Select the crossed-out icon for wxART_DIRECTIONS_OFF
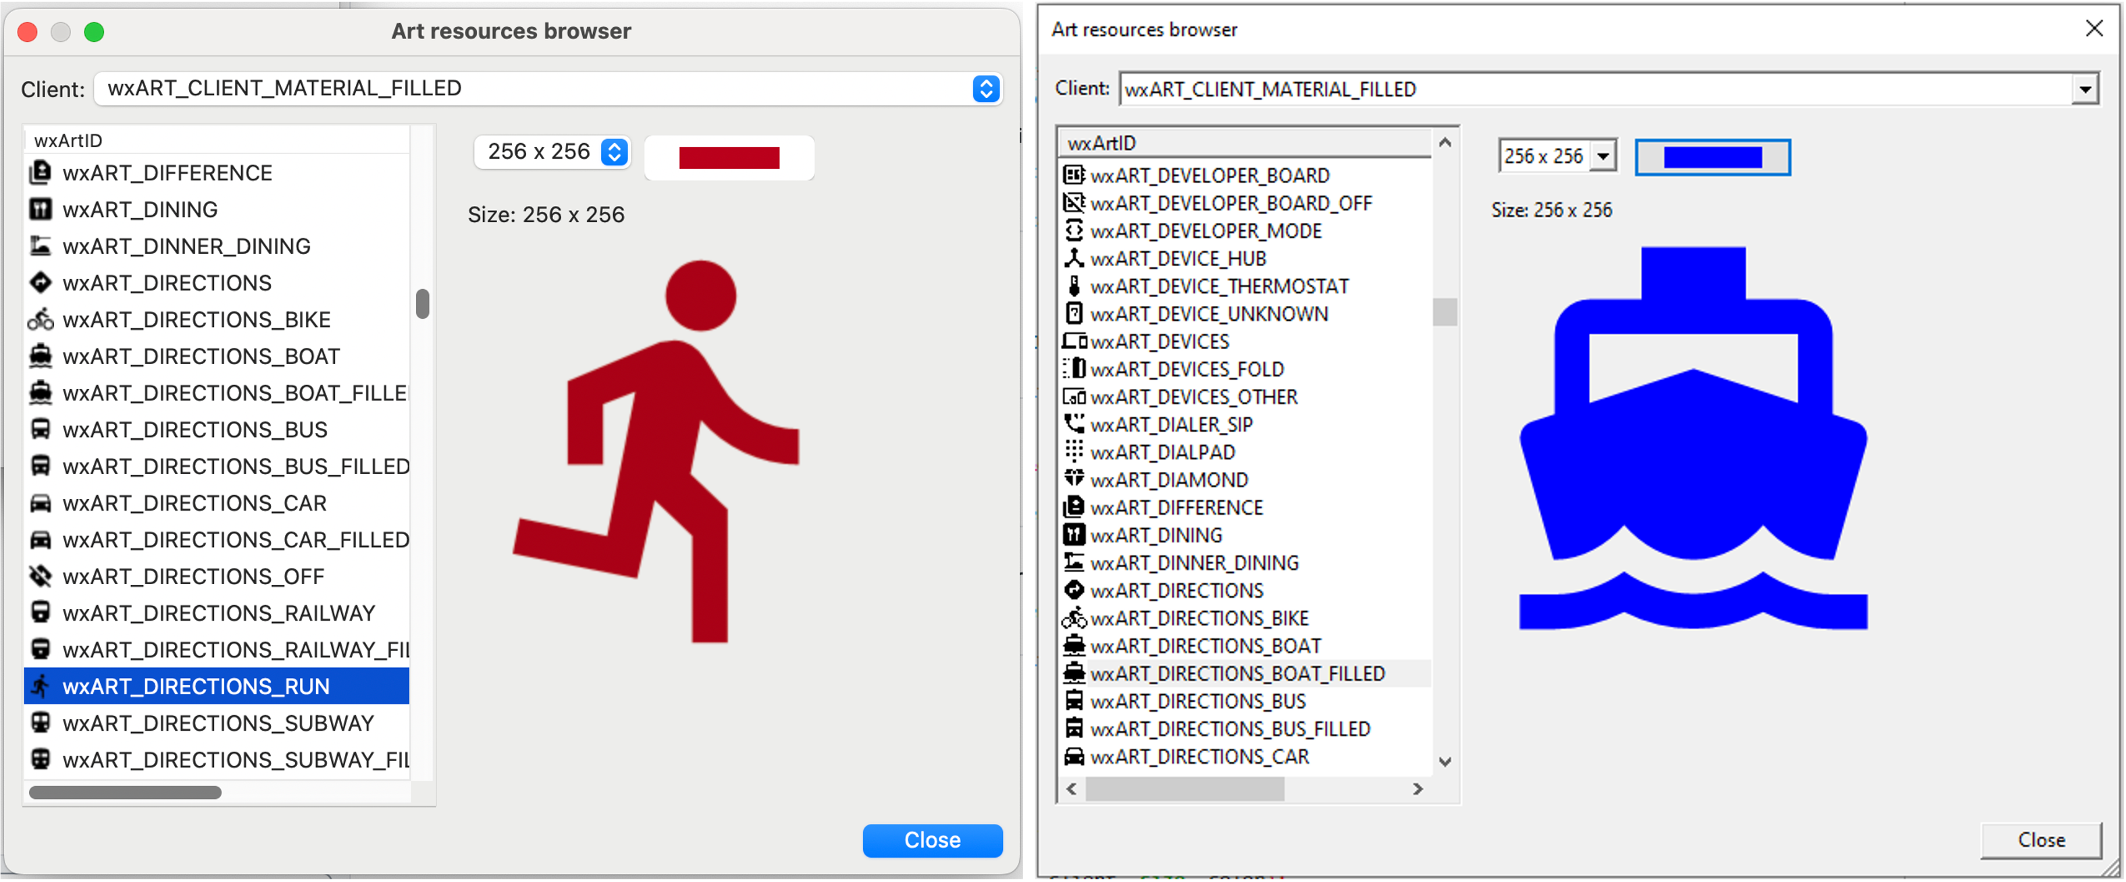The width and height of the screenshot is (2126, 882). pyautogui.click(x=41, y=576)
